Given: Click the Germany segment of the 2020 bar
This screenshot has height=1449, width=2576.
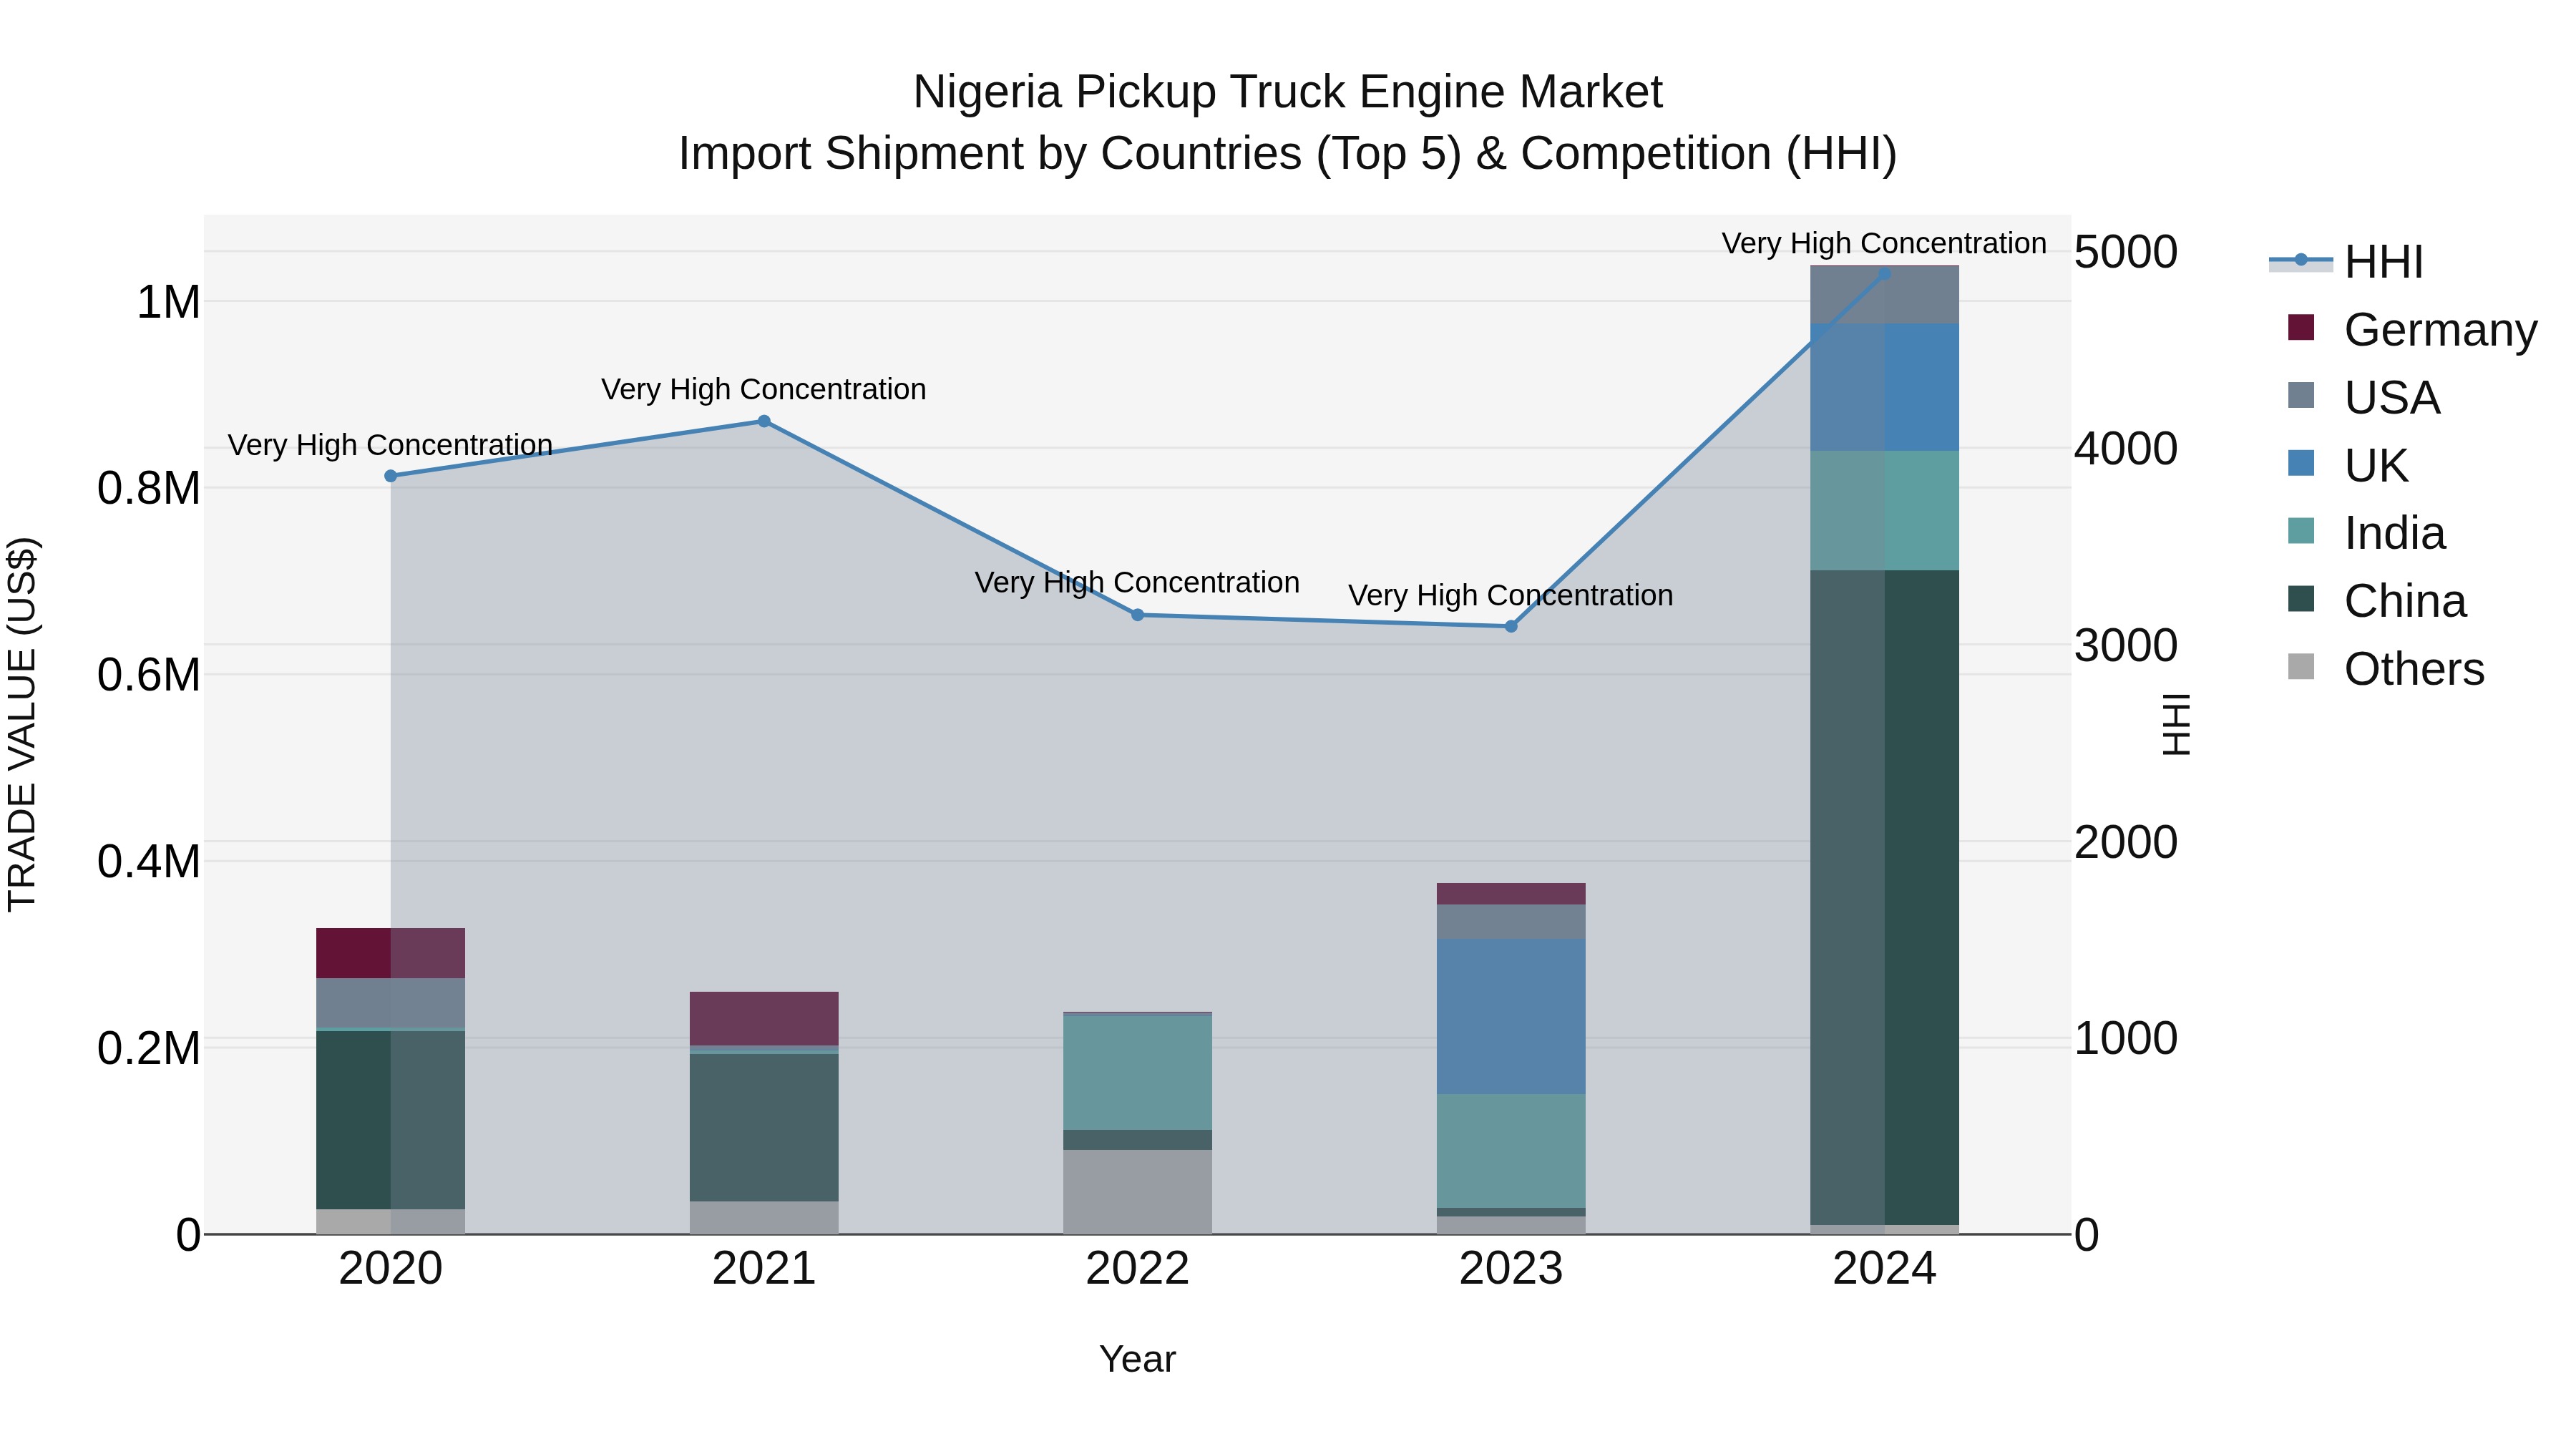Looking at the screenshot, I should (x=391, y=953).
